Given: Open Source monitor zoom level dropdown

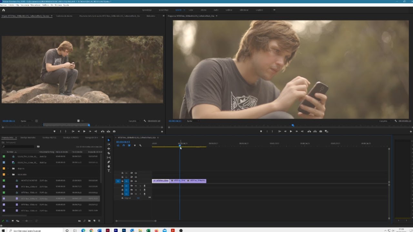Looking at the screenshot, I should (x=27, y=121).
